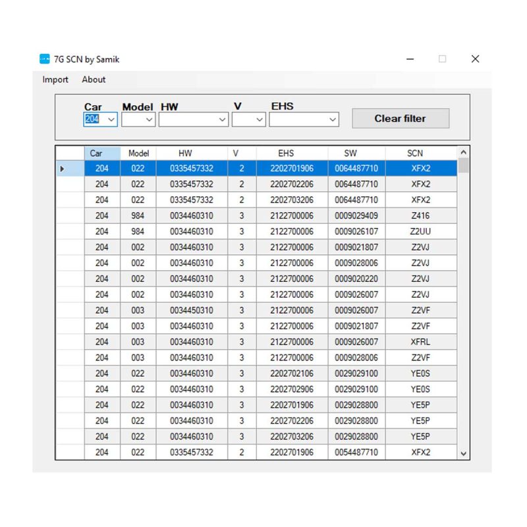The image size is (527, 527).
Task: Click the scrollbar down arrow
Action: [x=463, y=453]
